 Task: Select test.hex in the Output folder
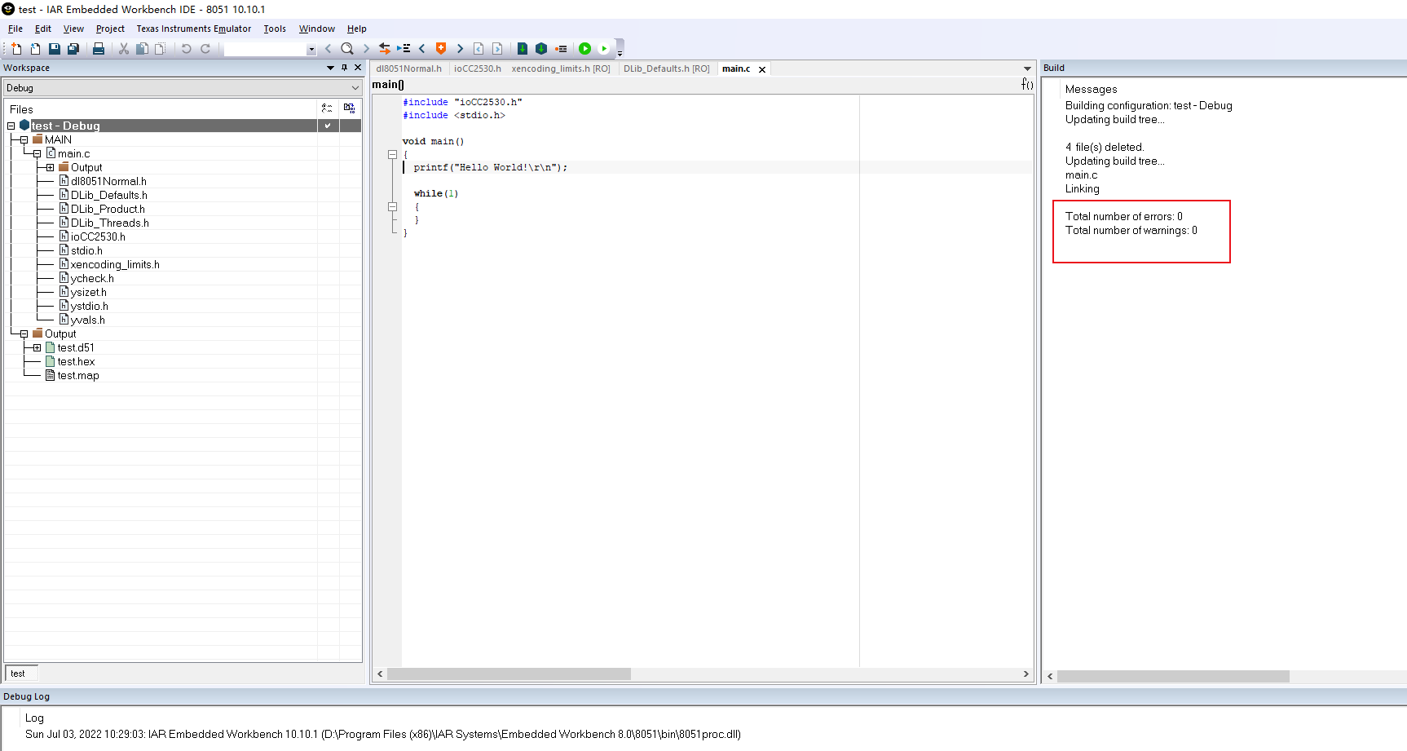click(x=76, y=361)
